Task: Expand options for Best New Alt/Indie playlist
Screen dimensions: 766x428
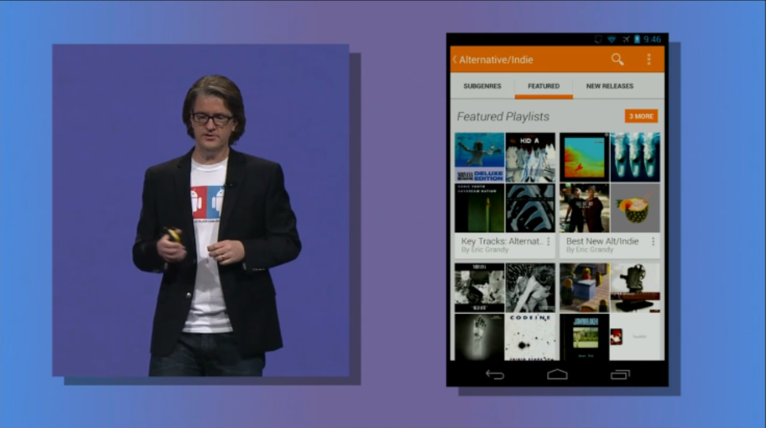Action: click(653, 241)
